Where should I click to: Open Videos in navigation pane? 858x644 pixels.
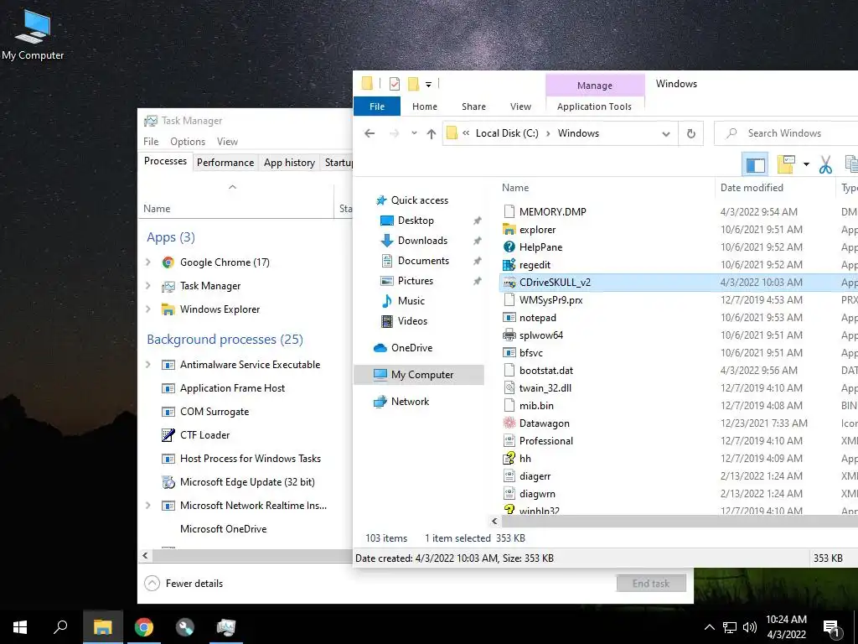(x=412, y=321)
